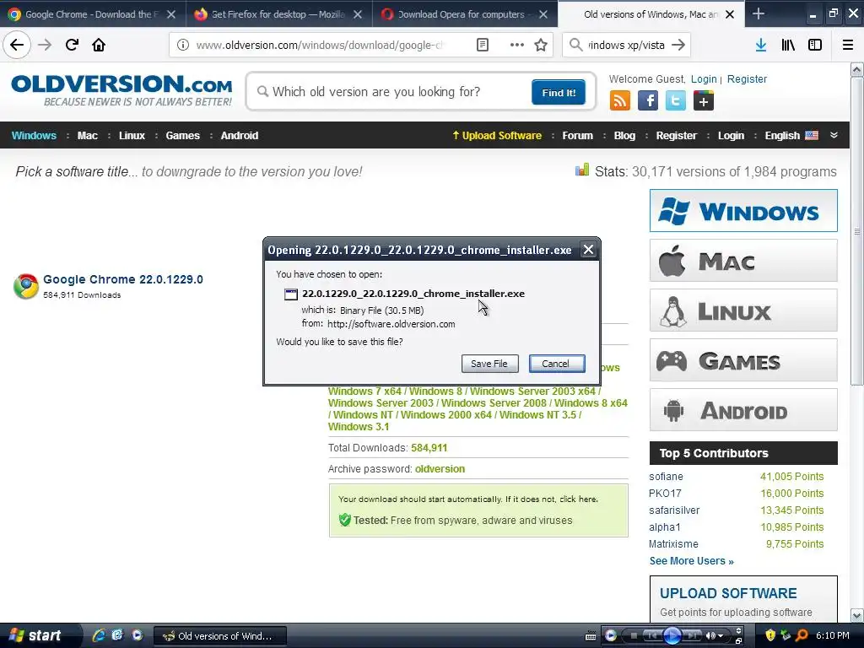Focus the 'Which old version' search field
The height and width of the screenshot is (648, 864).
[391, 92]
